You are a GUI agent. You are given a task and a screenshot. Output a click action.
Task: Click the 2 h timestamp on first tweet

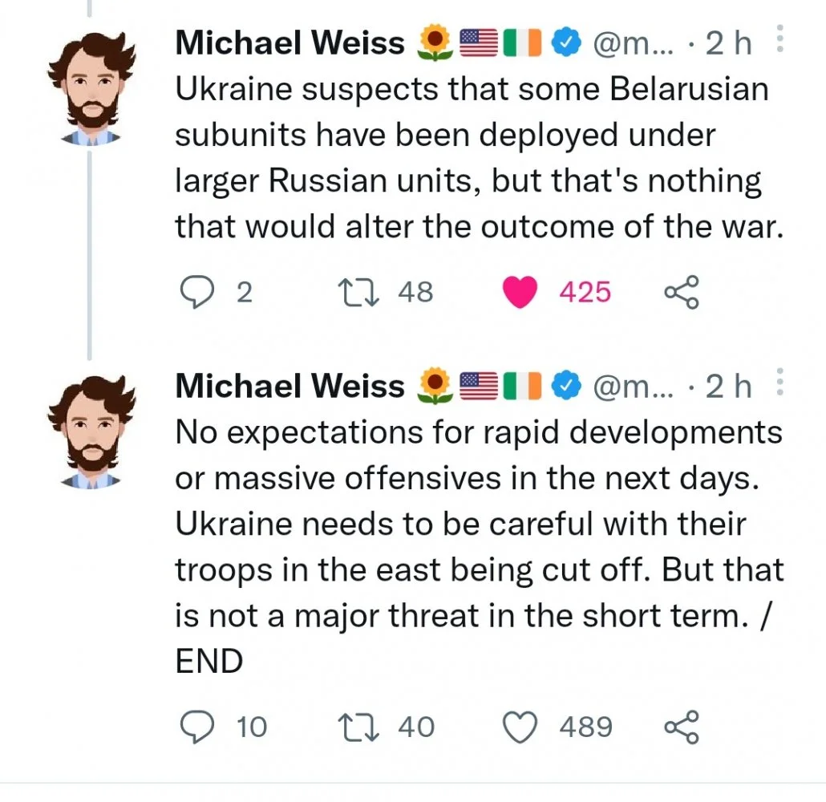coord(728,43)
